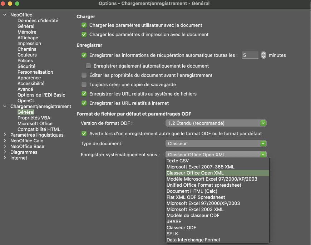The width and height of the screenshot is (311, 245).
Task: Expand the Paramètres linguistiques section
Action: (x=5, y=135)
